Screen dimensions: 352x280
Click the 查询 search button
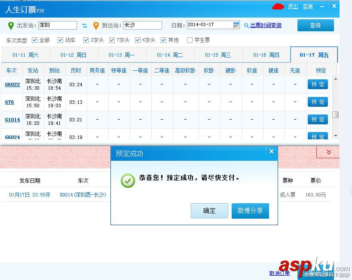315,25
